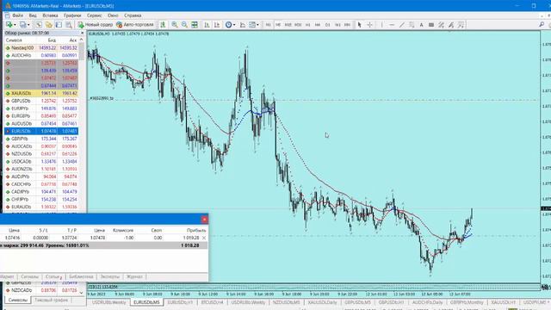Select Nasdaq100 row in Market Watch
The height and width of the screenshot is (310, 551).
pyautogui.click(x=41, y=48)
